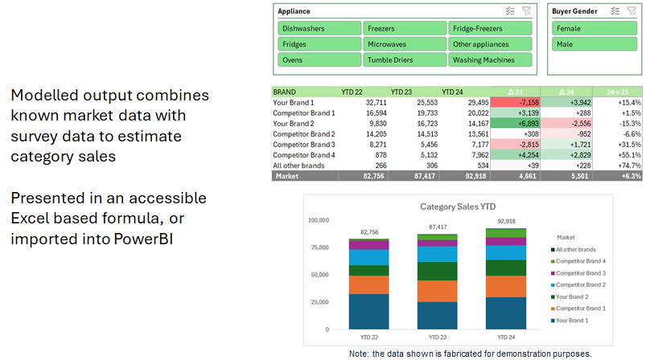Click the Buyer Gender slicer title
Image resolution: width=650 pixels, height=364 pixels.
tap(574, 11)
